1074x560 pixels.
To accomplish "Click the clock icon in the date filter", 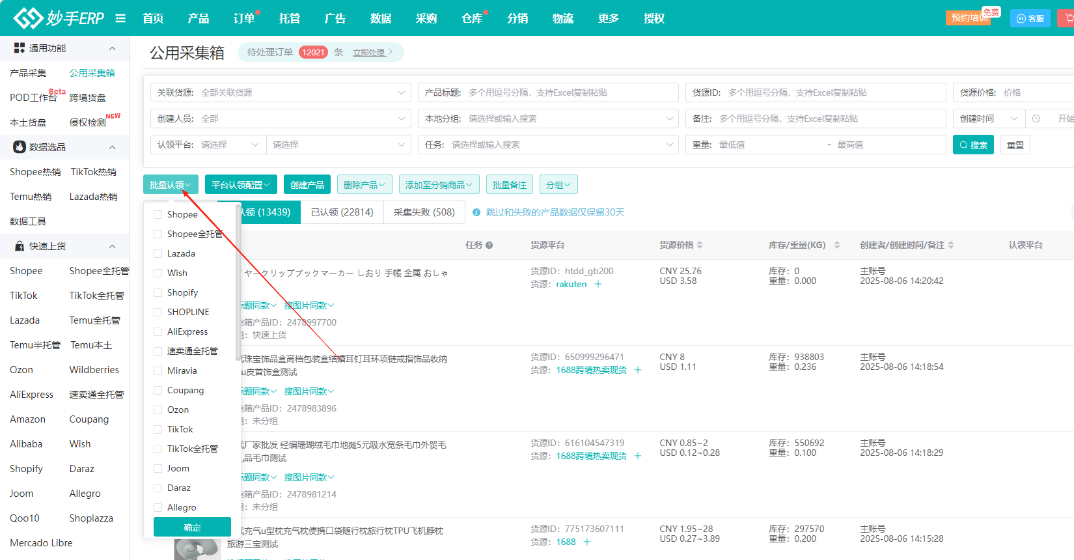I will point(1036,119).
